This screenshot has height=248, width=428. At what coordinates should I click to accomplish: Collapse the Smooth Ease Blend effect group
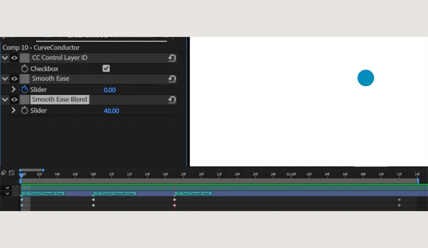click(5, 99)
